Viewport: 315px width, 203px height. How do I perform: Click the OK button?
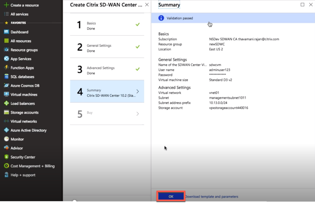171,196
